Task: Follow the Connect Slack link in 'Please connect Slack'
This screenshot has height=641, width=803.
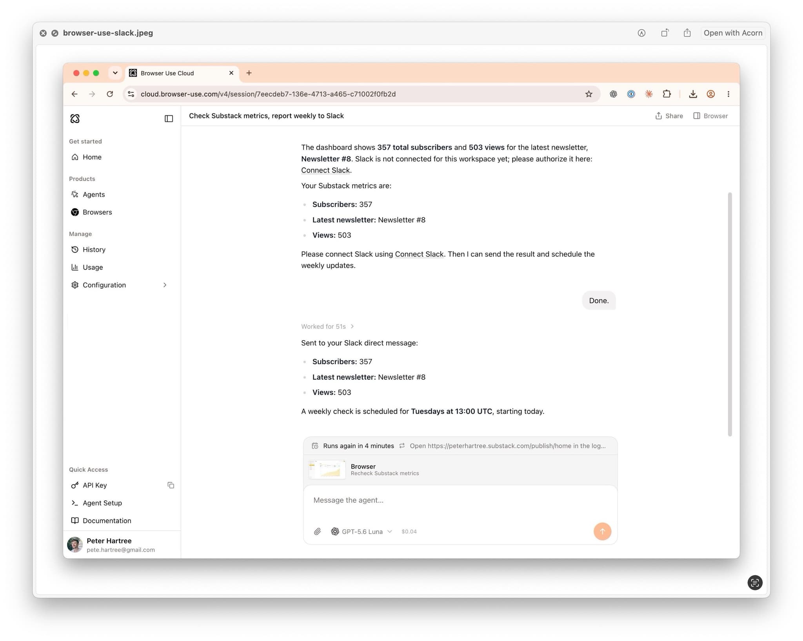Action: [419, 254]
